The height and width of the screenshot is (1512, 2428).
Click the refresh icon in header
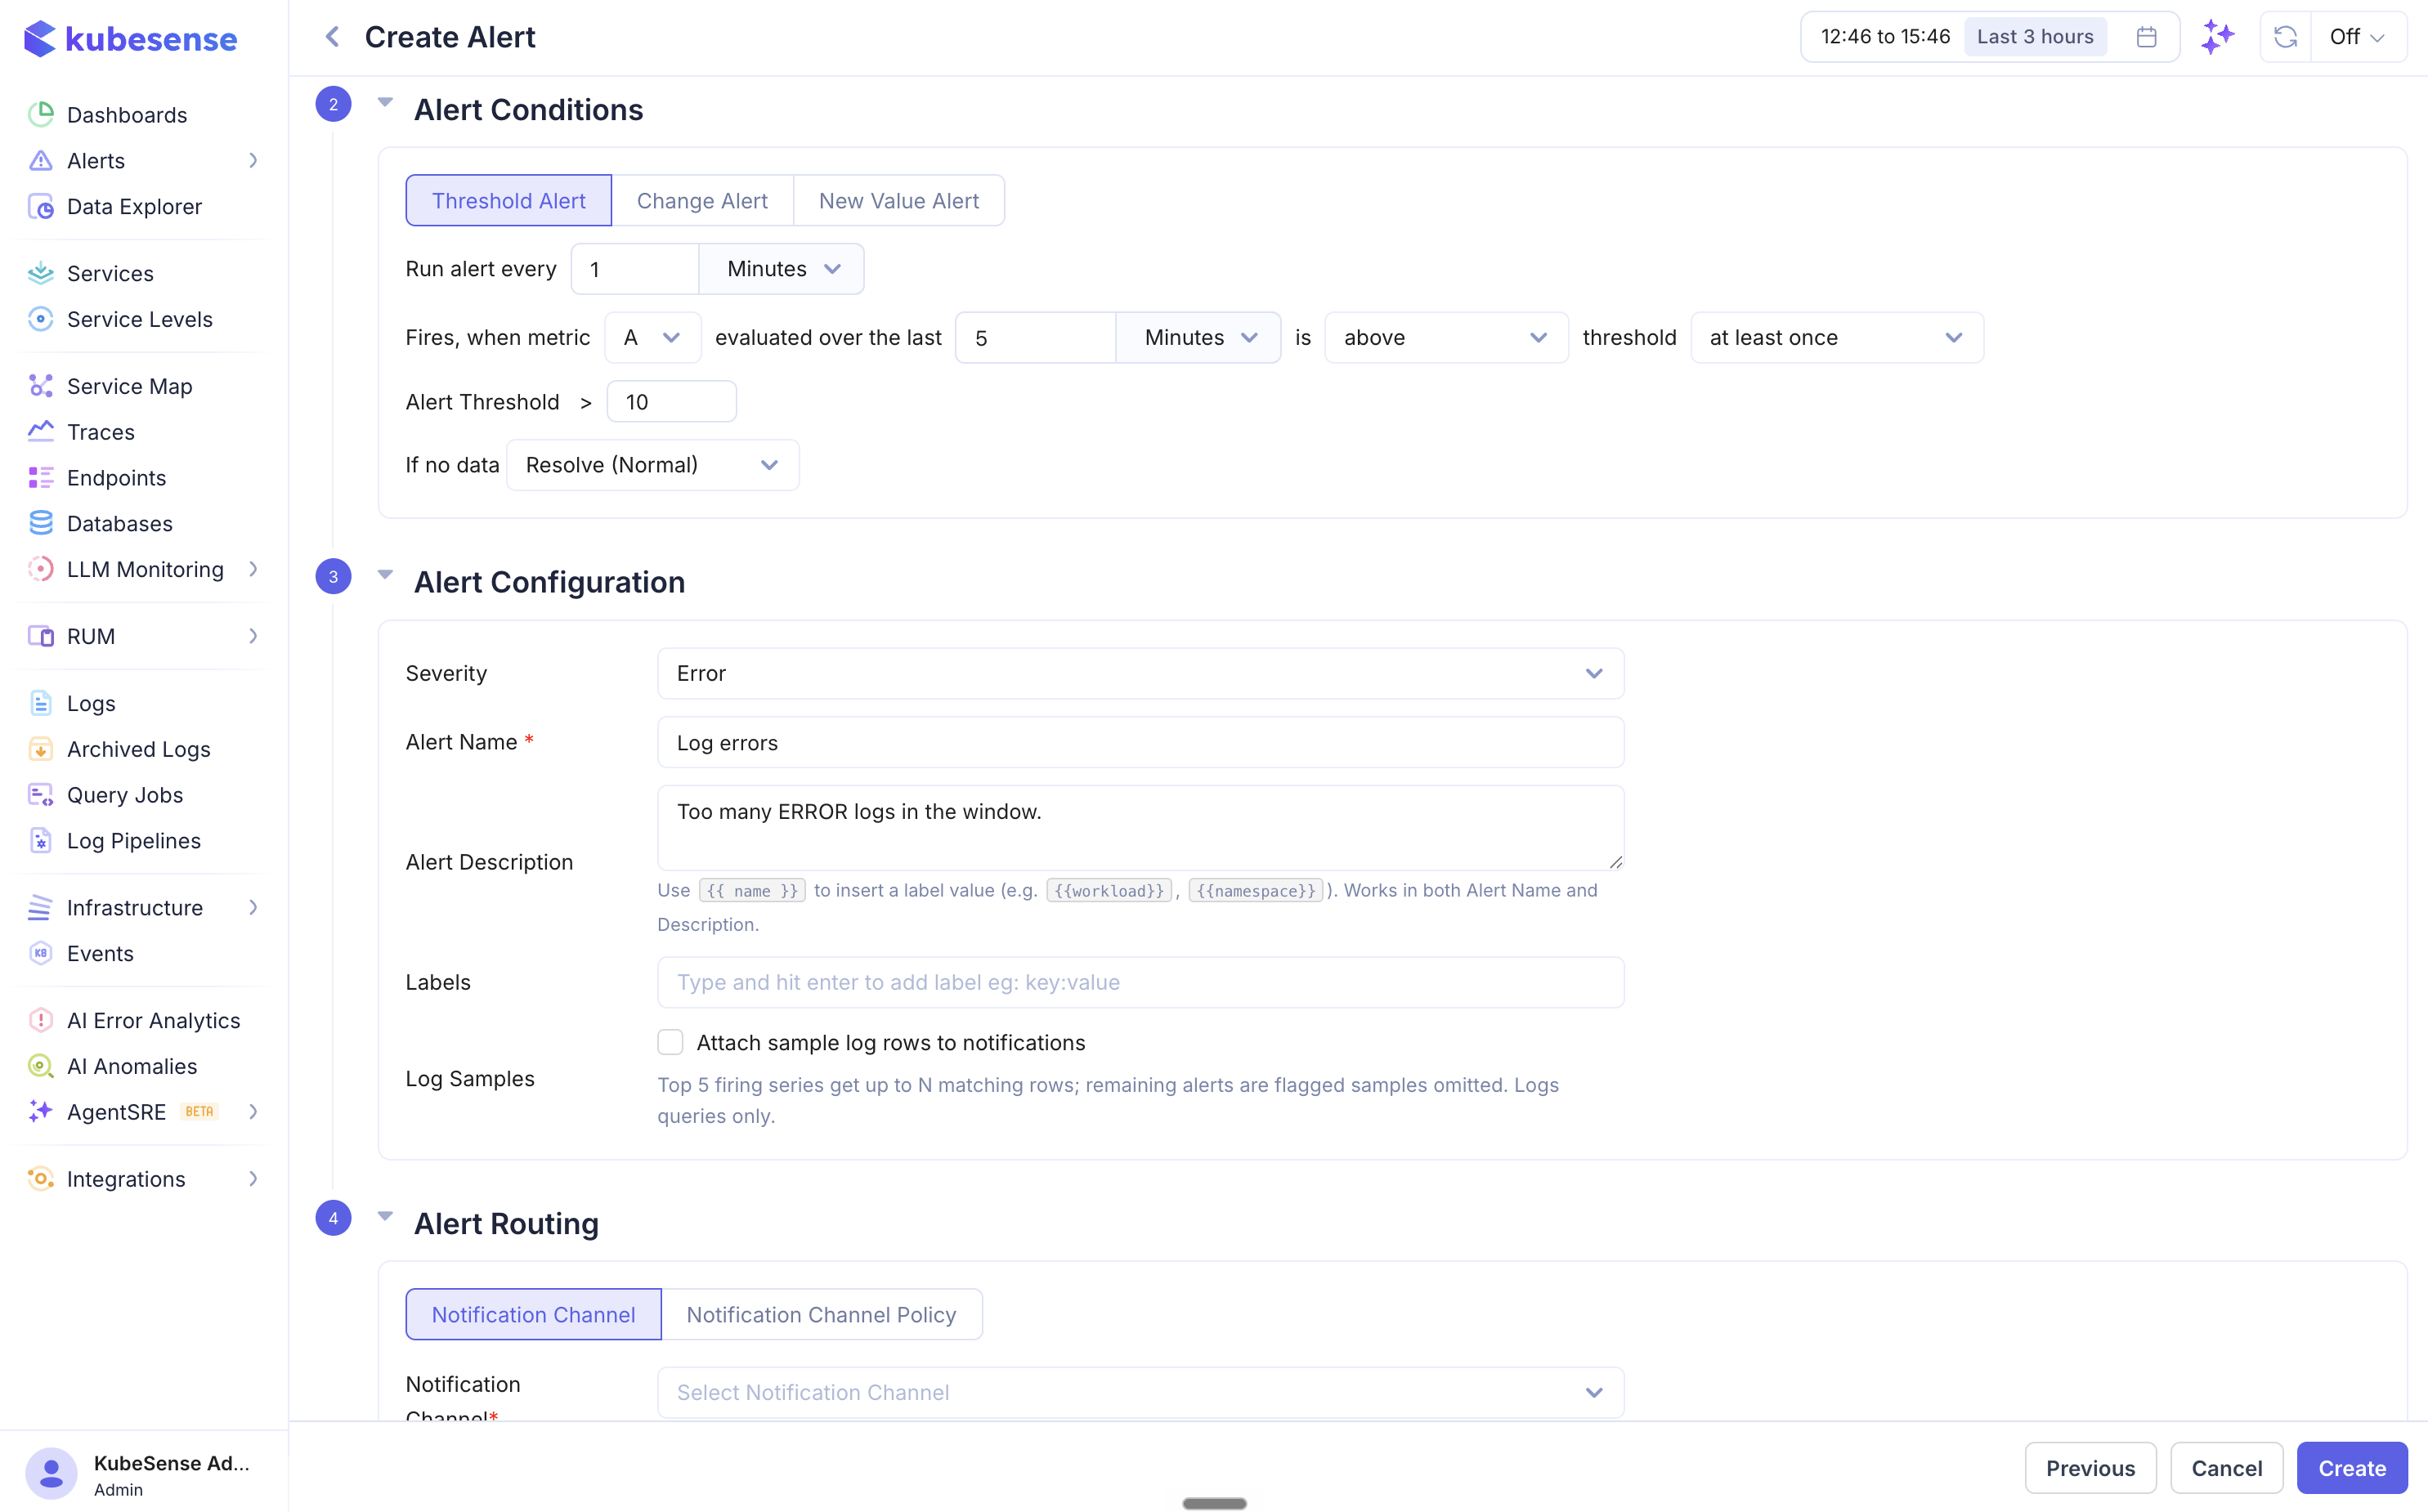pos(2285,37)
